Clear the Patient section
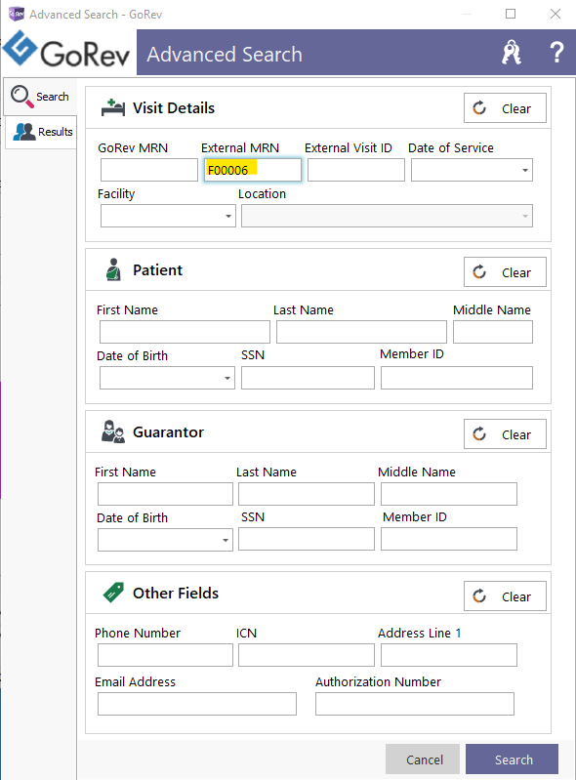This screenshot has width=576, height=780. tap(505, 271)
